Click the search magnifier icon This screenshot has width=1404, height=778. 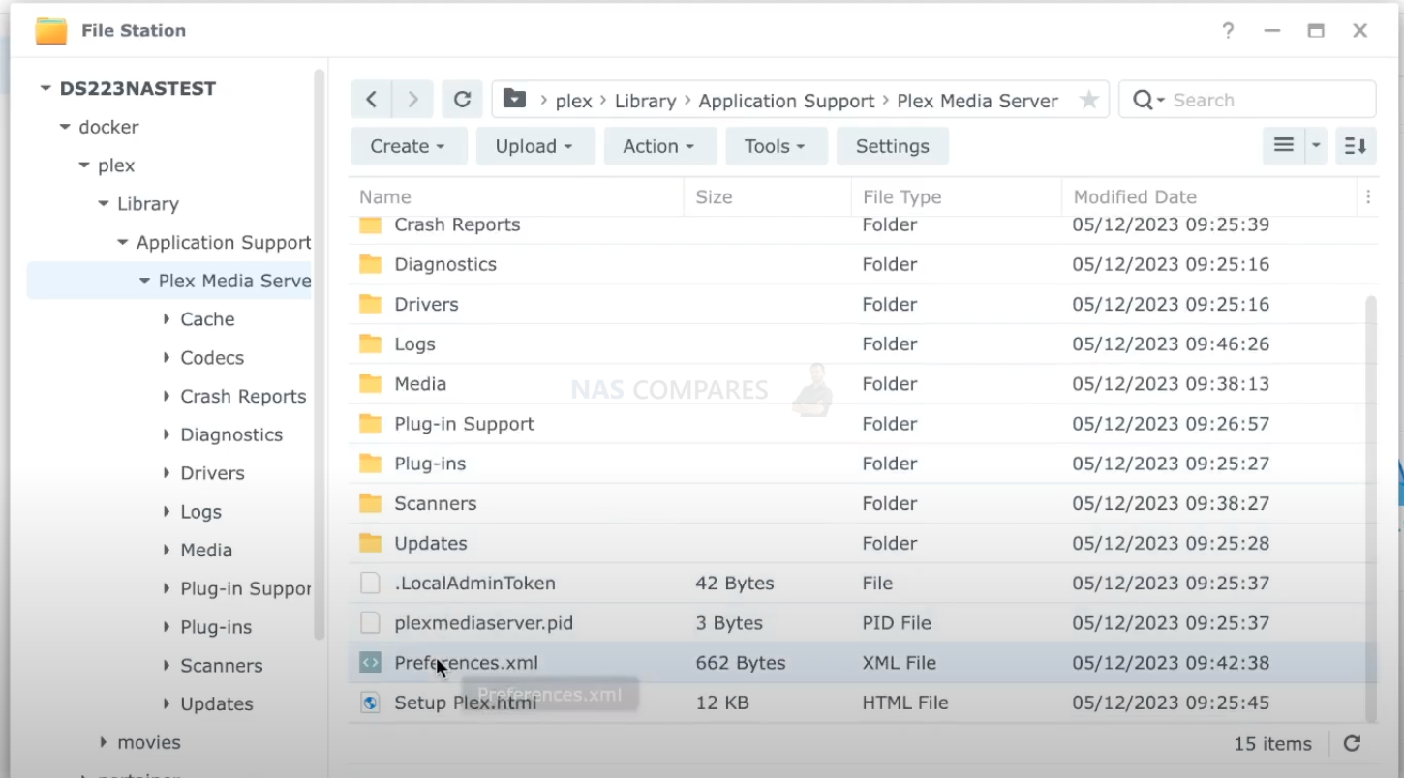(1143, 100)
